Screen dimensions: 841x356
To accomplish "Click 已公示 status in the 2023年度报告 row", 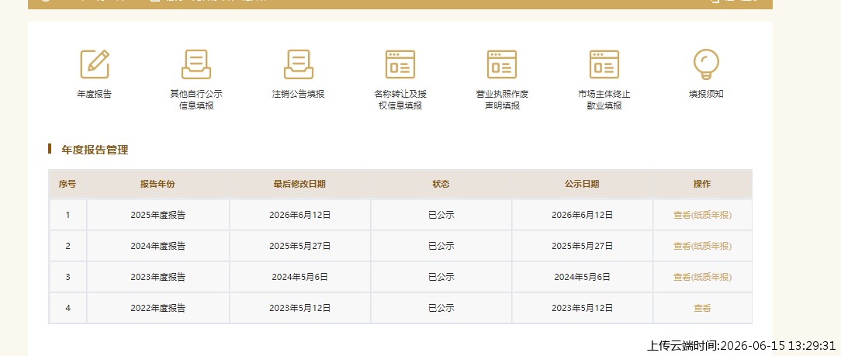I will click(x=441, y=277).
